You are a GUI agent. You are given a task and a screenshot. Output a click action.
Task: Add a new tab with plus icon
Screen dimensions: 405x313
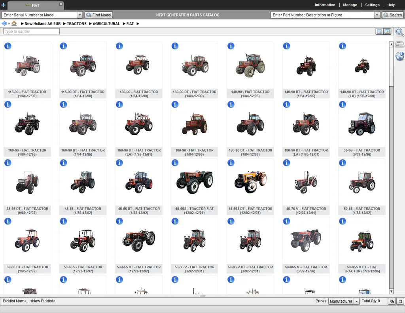pyautogui.click(x=3, y=5)
